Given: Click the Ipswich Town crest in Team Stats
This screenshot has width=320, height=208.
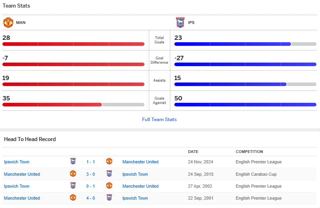Looking at the screenshot, I should click(180, 22).
